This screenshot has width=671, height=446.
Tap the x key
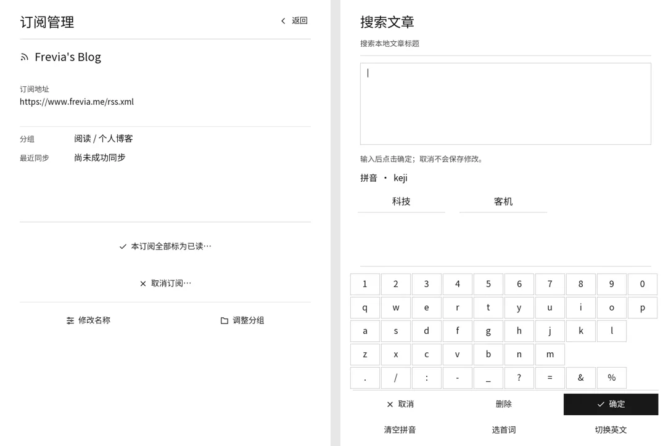(396, 354)
